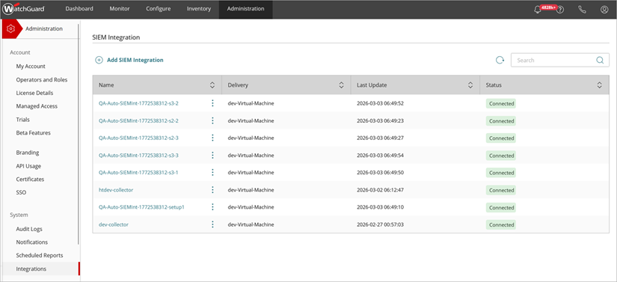Open options menu for QA-Auto-SIEMInt-1772538312-s3-2
This screenshot has height=282, width=617.
point(212,103)
